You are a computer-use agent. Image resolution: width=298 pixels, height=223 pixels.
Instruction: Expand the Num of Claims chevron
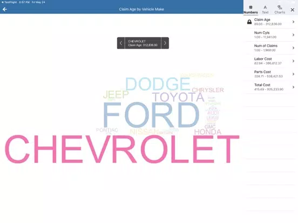click(x=293, y=48)
